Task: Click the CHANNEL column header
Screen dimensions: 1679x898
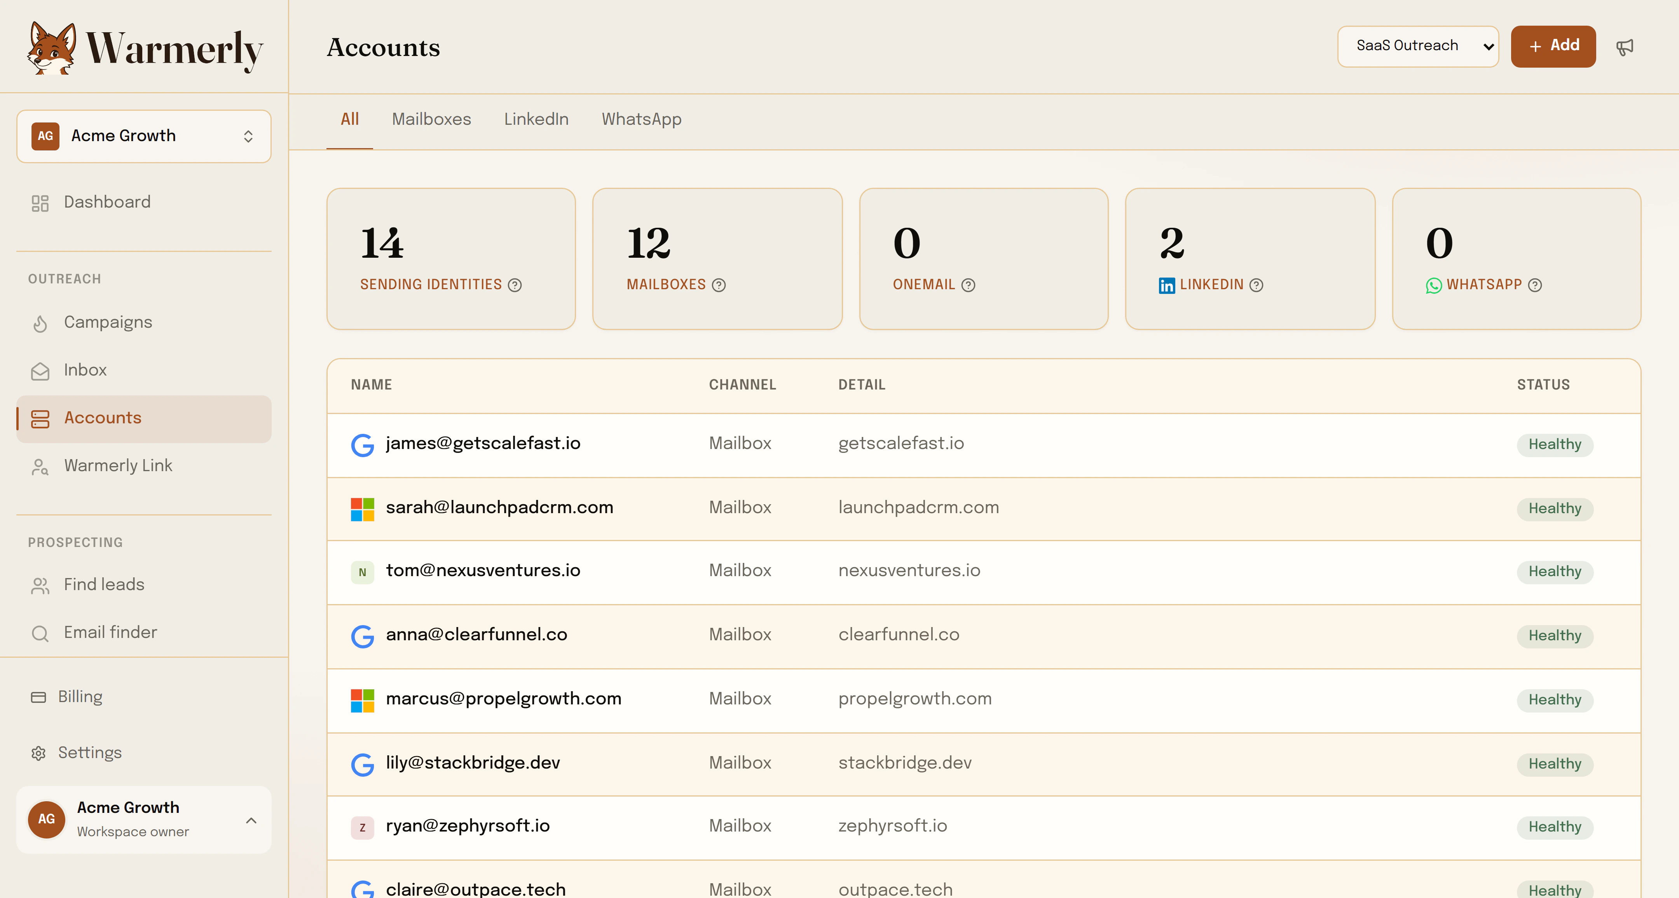Action: click(742, 385)
